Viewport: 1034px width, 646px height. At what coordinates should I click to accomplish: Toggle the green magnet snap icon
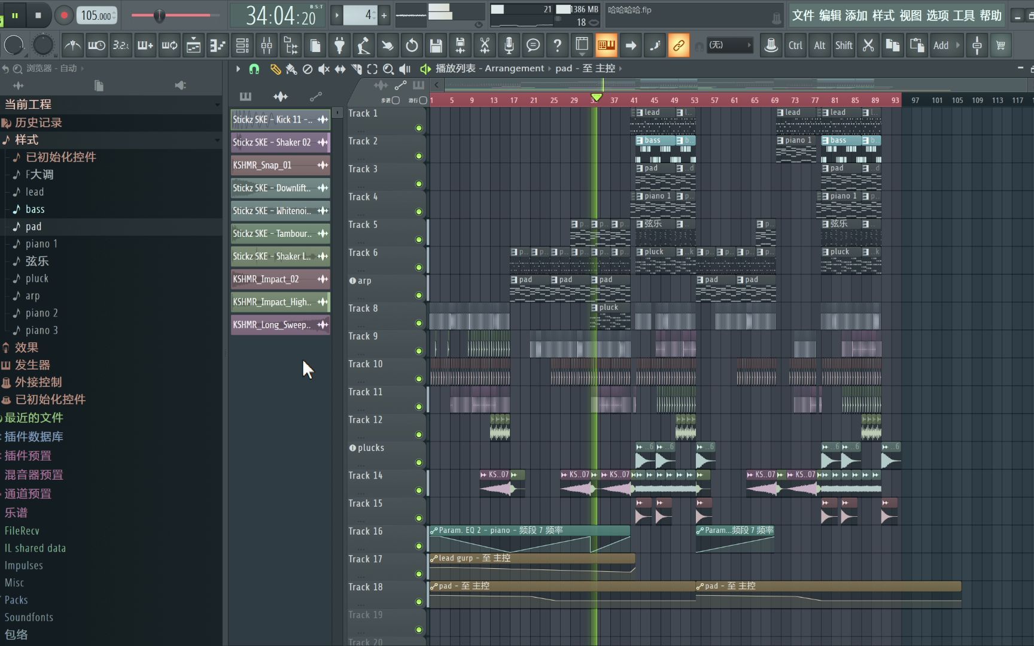(254, 69)
